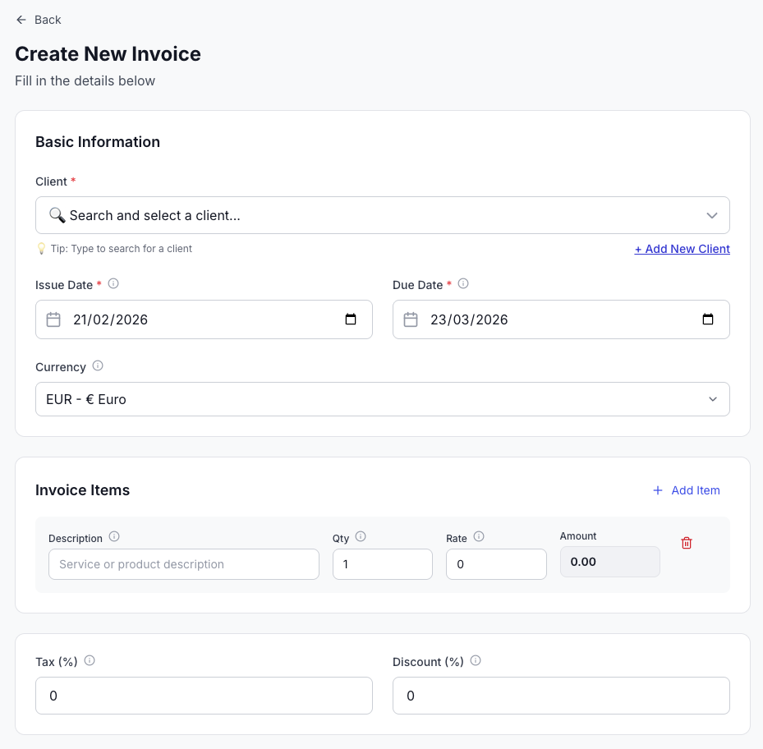
Task: Open the Due Date picker
Action: click(x=708, y=319)
